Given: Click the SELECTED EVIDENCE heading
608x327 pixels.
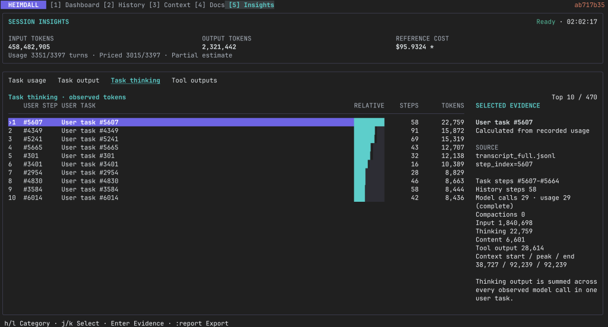Looking at the screenshot, I should point(508,106).
